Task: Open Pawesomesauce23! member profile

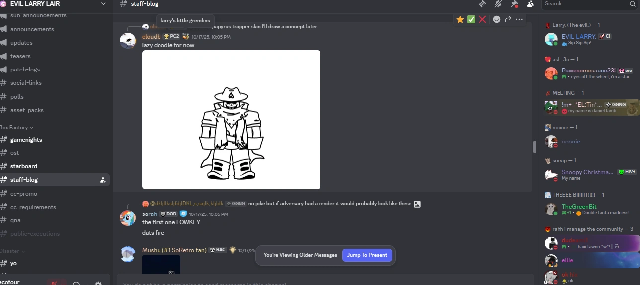Action: 589,73
